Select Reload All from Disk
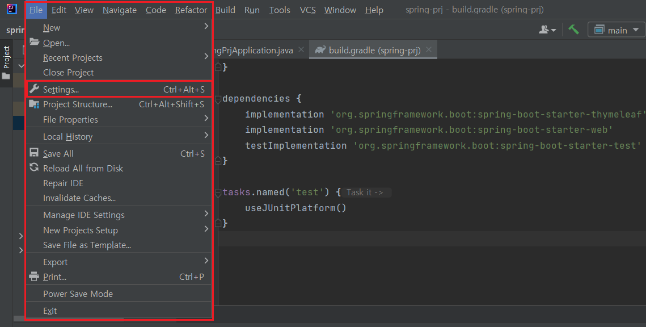The image size is (646, 327). (119, 168)
